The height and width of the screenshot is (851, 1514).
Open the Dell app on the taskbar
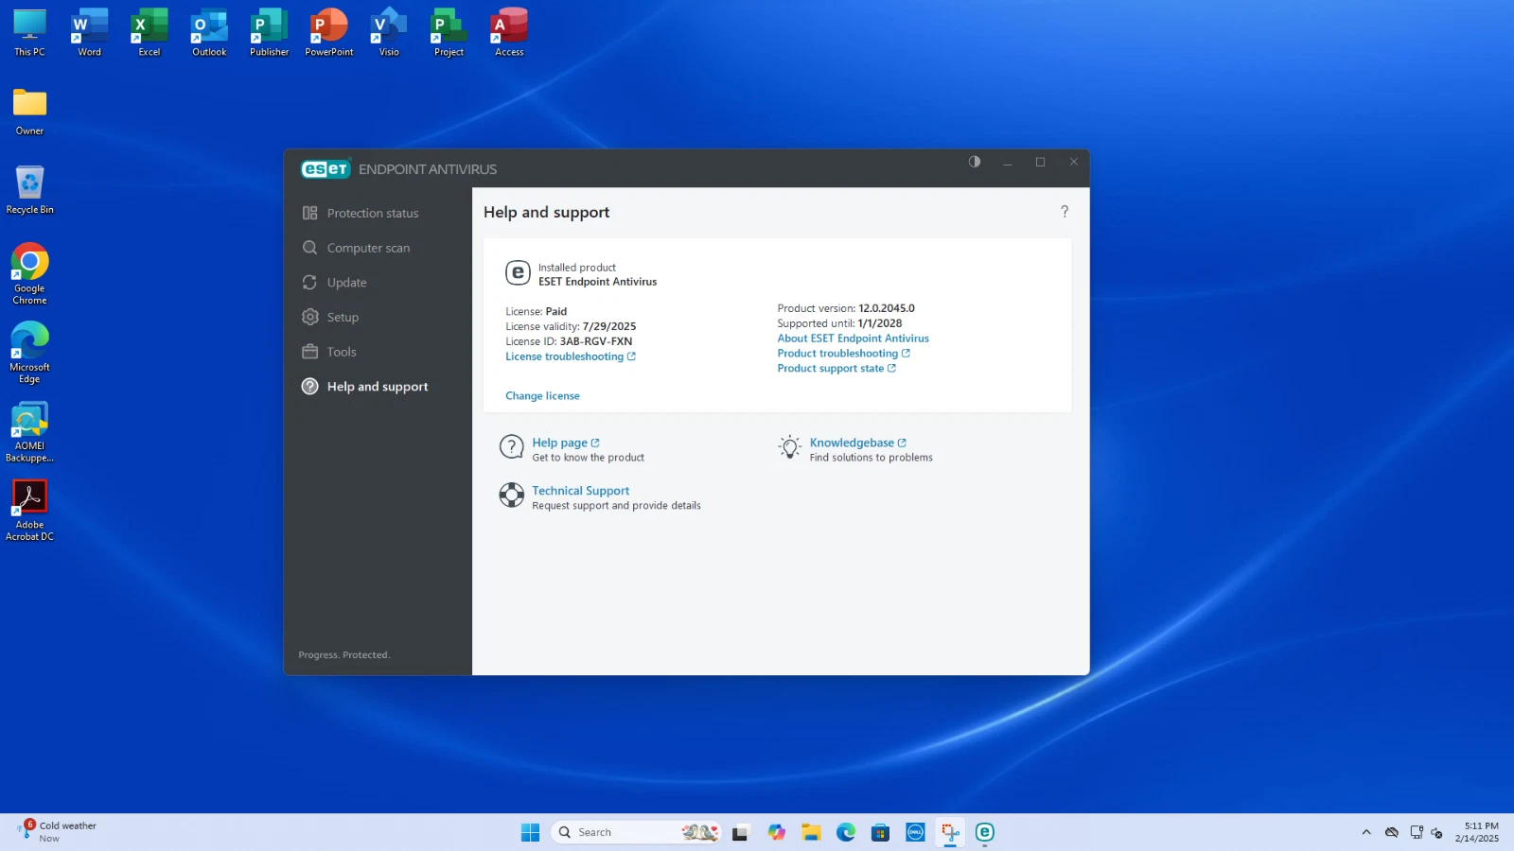pyautogui.click(x=915, y=832)
